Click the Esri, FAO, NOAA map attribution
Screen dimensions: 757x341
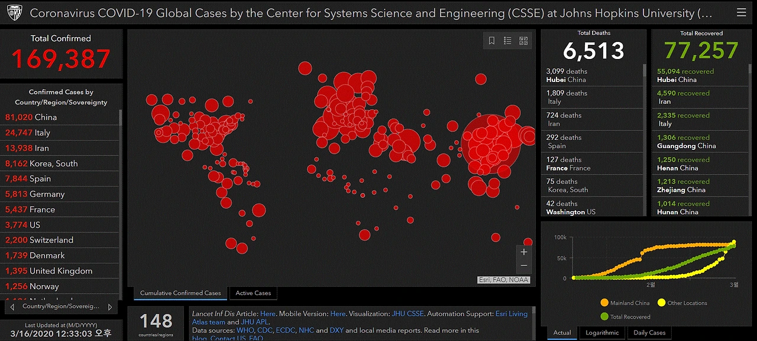[504, 280]
